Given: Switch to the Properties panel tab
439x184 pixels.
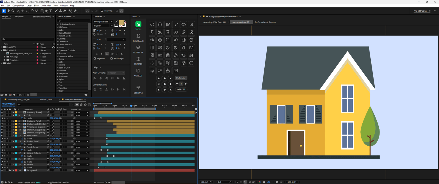Looking at the screenshot, I should coord(19,16).
